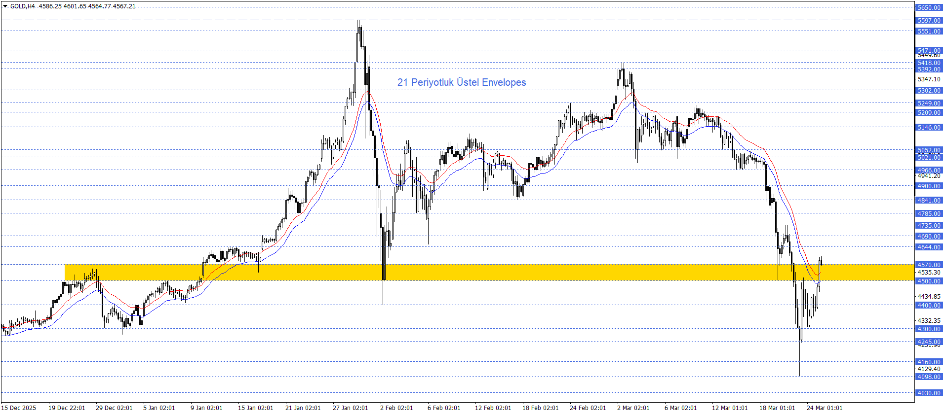Click the 4245.00 price level label
This screenshot has height=414, width=946.
[x=929, y=342]
